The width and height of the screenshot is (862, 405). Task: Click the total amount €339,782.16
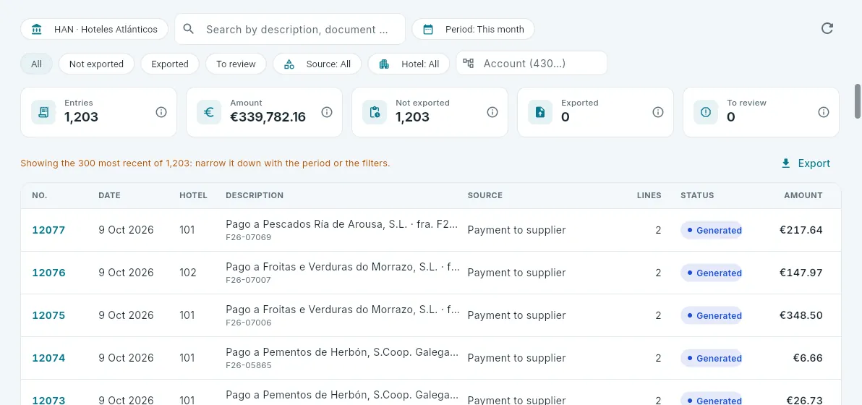(x=268, y=116)
